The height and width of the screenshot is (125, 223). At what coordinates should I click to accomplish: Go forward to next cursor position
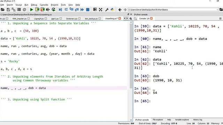pos(125,10)
